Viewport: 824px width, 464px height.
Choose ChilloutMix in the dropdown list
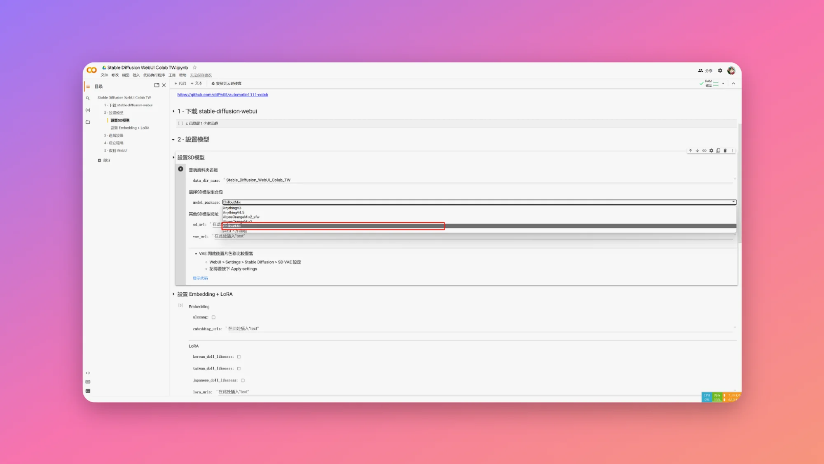[479, 226]
